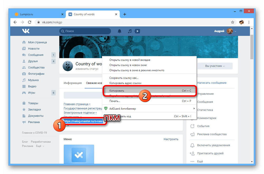Image resolution: width=264 pixels, height=174 pixels.
Task: Choose Открыть ссылку в окне в режиме инкогнито
Action: (137, 70)
